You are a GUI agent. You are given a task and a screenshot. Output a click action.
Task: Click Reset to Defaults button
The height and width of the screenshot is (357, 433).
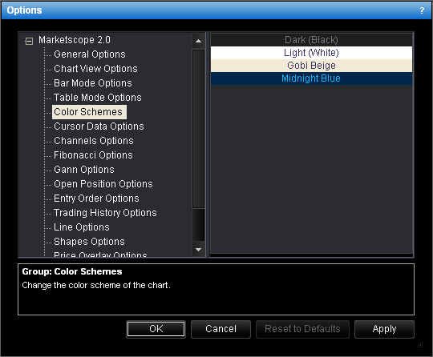(302, 329)
